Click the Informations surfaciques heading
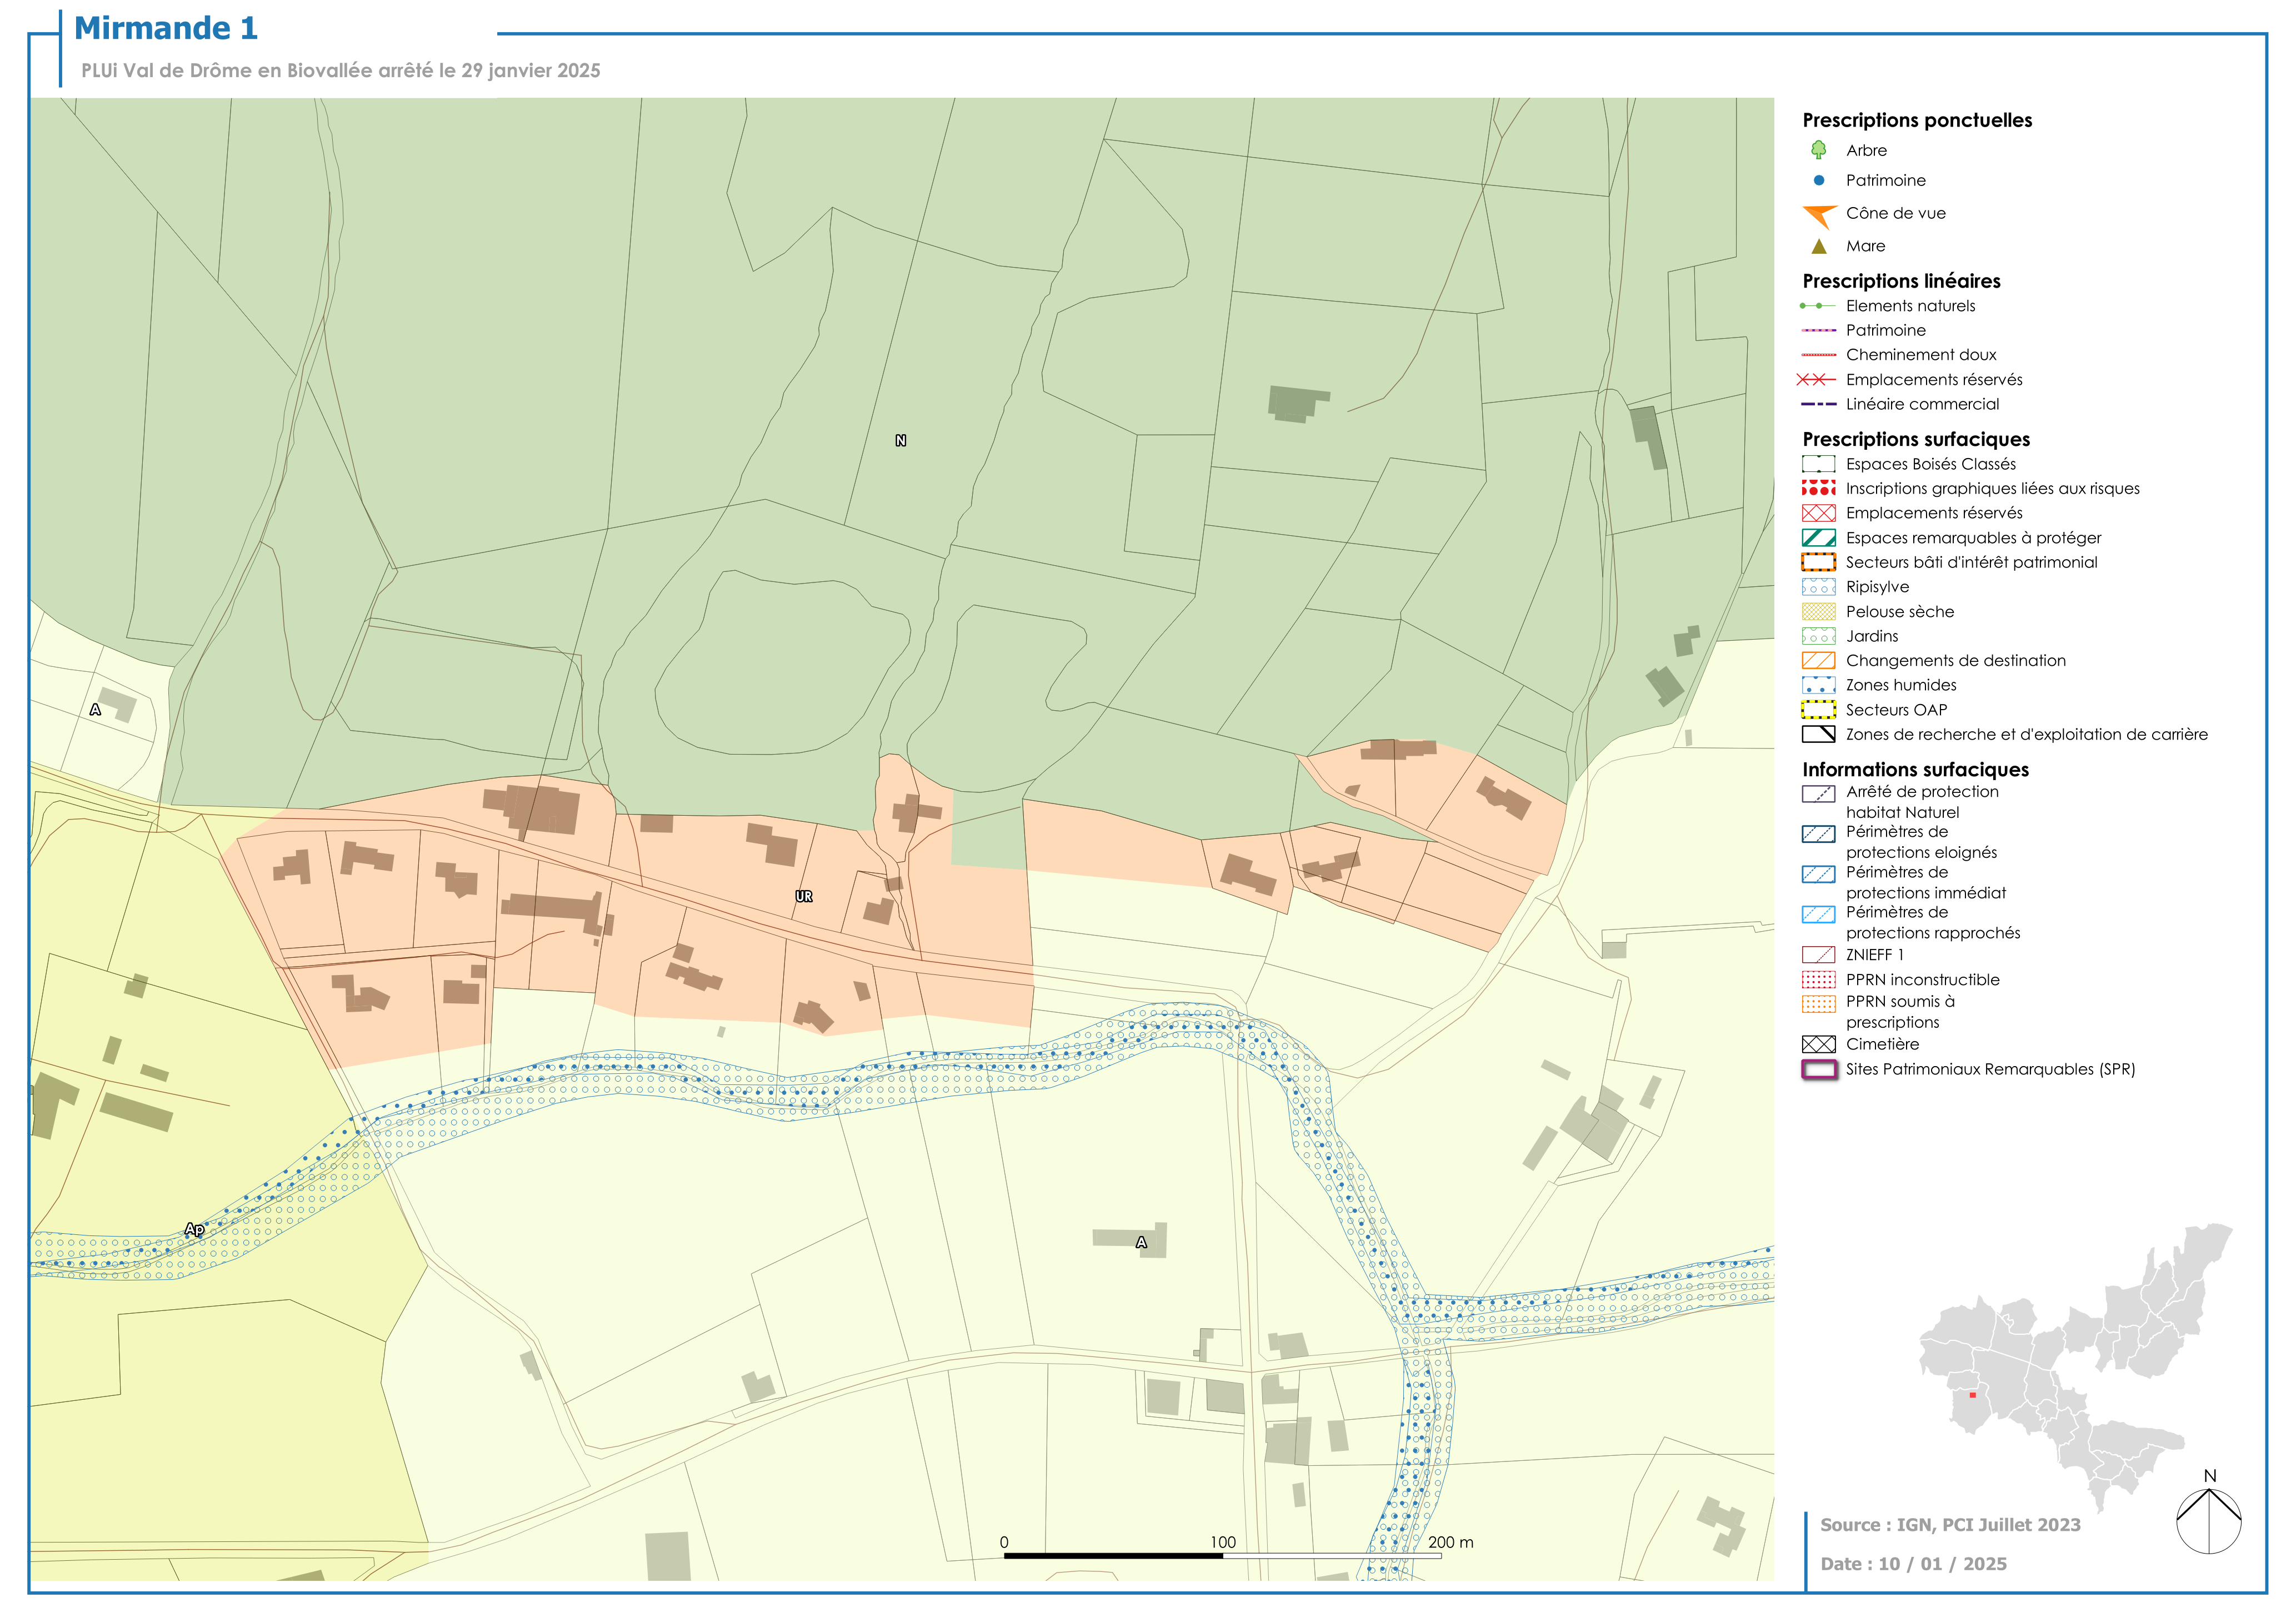The image size is (2296, 1623). pyautogui.click(x=1915, y=770)
